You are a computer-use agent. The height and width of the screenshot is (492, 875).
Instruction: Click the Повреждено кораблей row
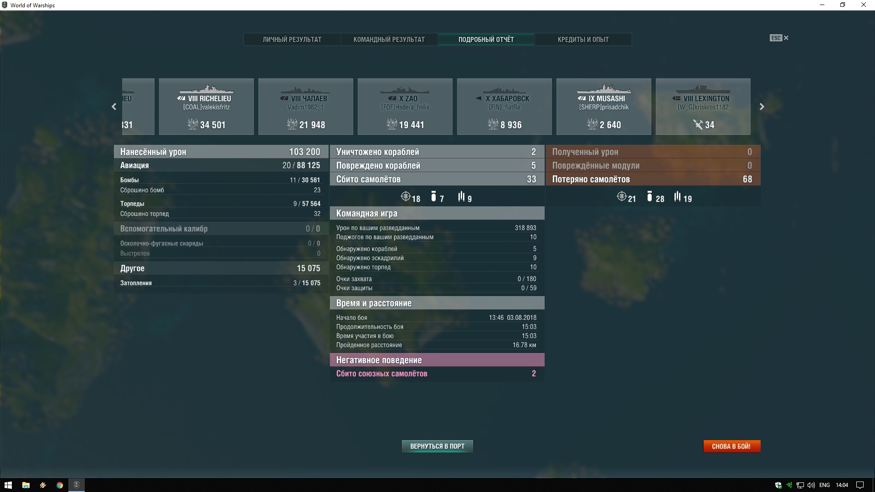(x=437, y=165)
